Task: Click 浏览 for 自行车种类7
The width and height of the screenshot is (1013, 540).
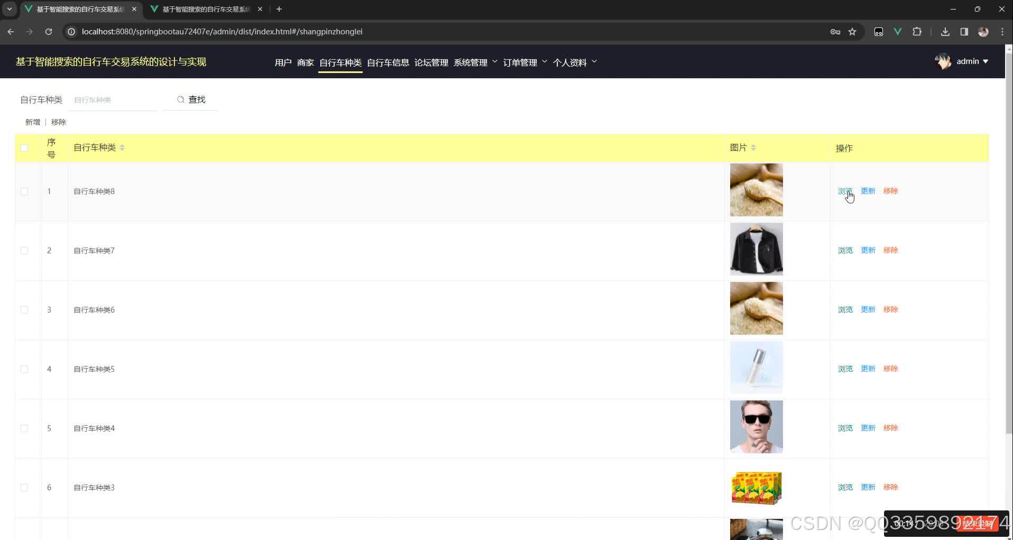Action: click(845, 250)
